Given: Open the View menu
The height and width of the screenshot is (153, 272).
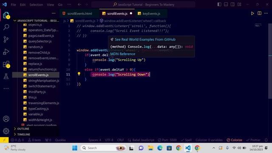Looking at the screenshot, I should coord(50,5).
